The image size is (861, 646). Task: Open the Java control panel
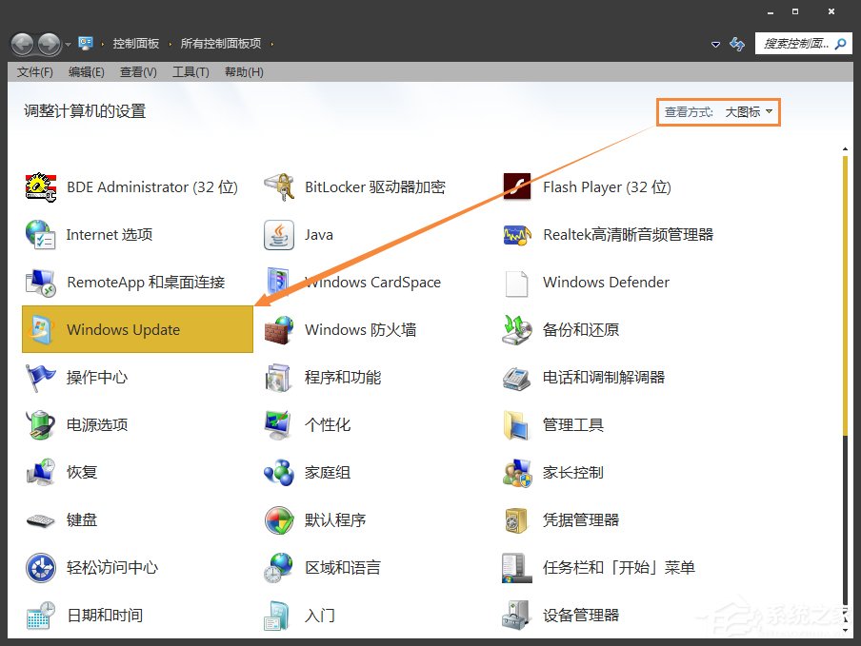click(x=318, y=235)
